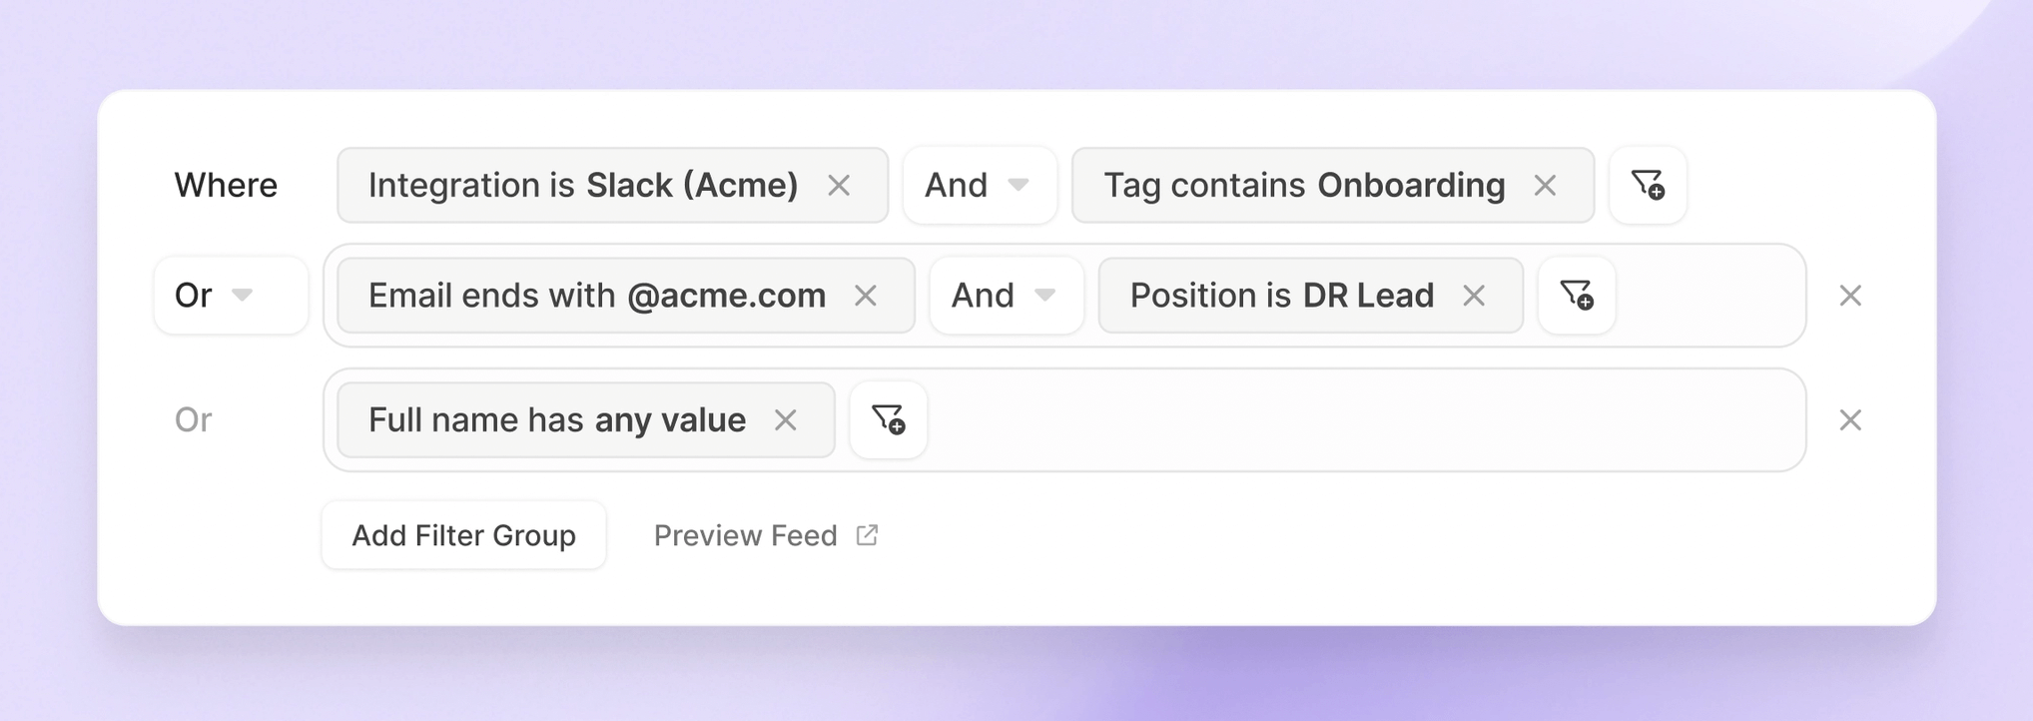Open the Preview Feed link
This screenshot has width=2033, height=721.
pyautogui.click(x=745, y=536)
